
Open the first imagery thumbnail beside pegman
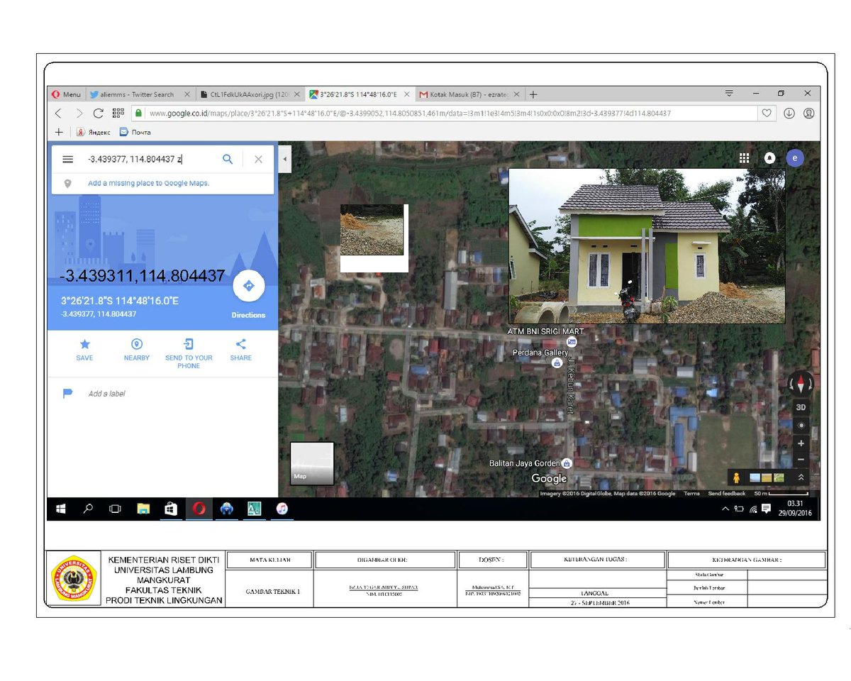tap(755, 477)
